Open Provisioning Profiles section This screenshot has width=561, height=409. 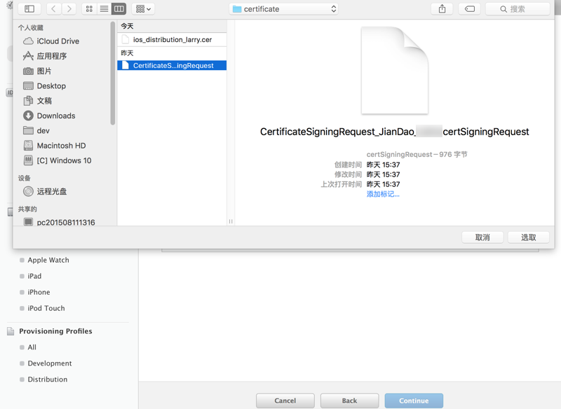tap(55, 331)
